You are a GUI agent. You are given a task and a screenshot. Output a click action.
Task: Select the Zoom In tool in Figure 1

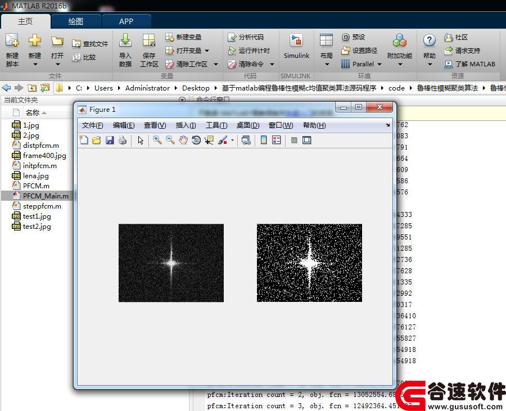(157, 141)
